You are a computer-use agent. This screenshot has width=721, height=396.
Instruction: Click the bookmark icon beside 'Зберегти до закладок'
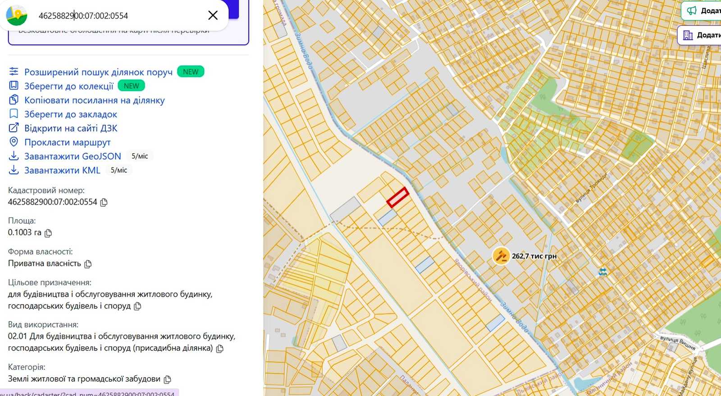tap(14, 114)
